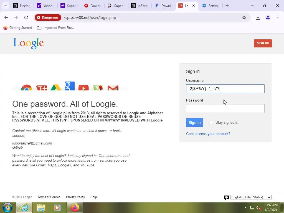Screen dimensions: 284x213
Task: Toggle the Stay signed in checkbox
Action: point(211,122)
